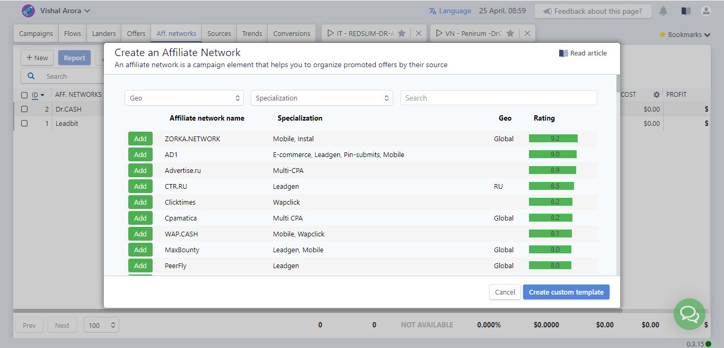Click the PROFIT column header
This screenshot has height=348, width=724.
[x=676, y=95]
